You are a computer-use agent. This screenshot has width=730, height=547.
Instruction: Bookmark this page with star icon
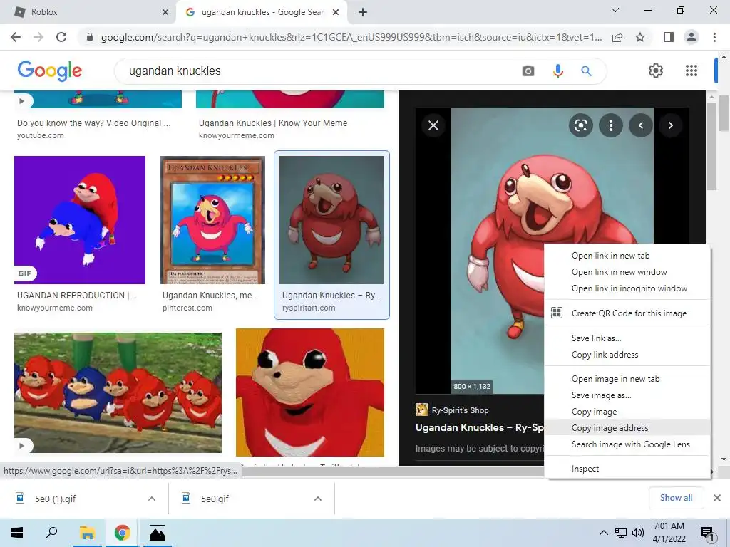[640, 37]
